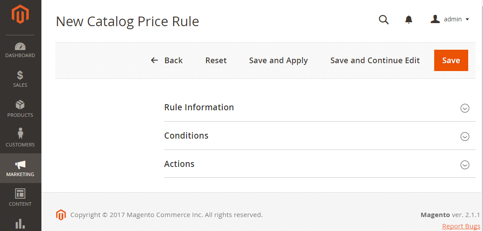Open Reports bar chart icon
This screenshot has width=483, height=231.
[20, 224]
